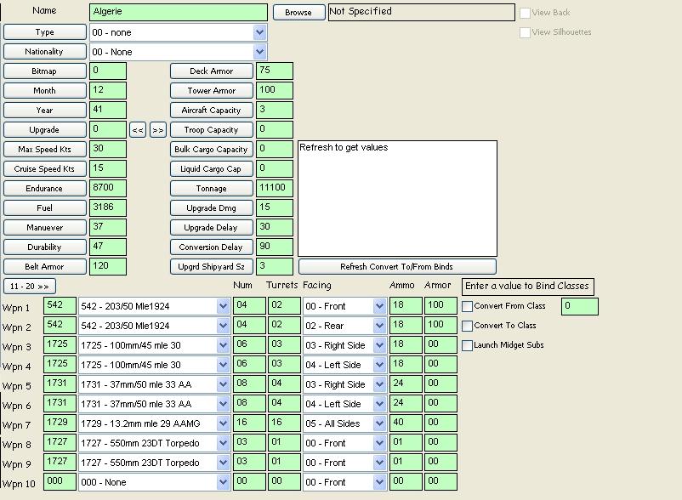682x500 pixels.
Task: Click the Type button
Action: (45, 31)
